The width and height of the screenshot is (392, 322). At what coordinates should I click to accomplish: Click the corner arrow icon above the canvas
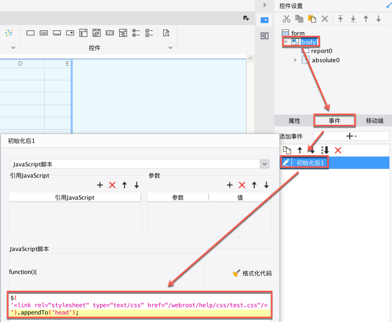pyautogui.click(x=246, y=18)
